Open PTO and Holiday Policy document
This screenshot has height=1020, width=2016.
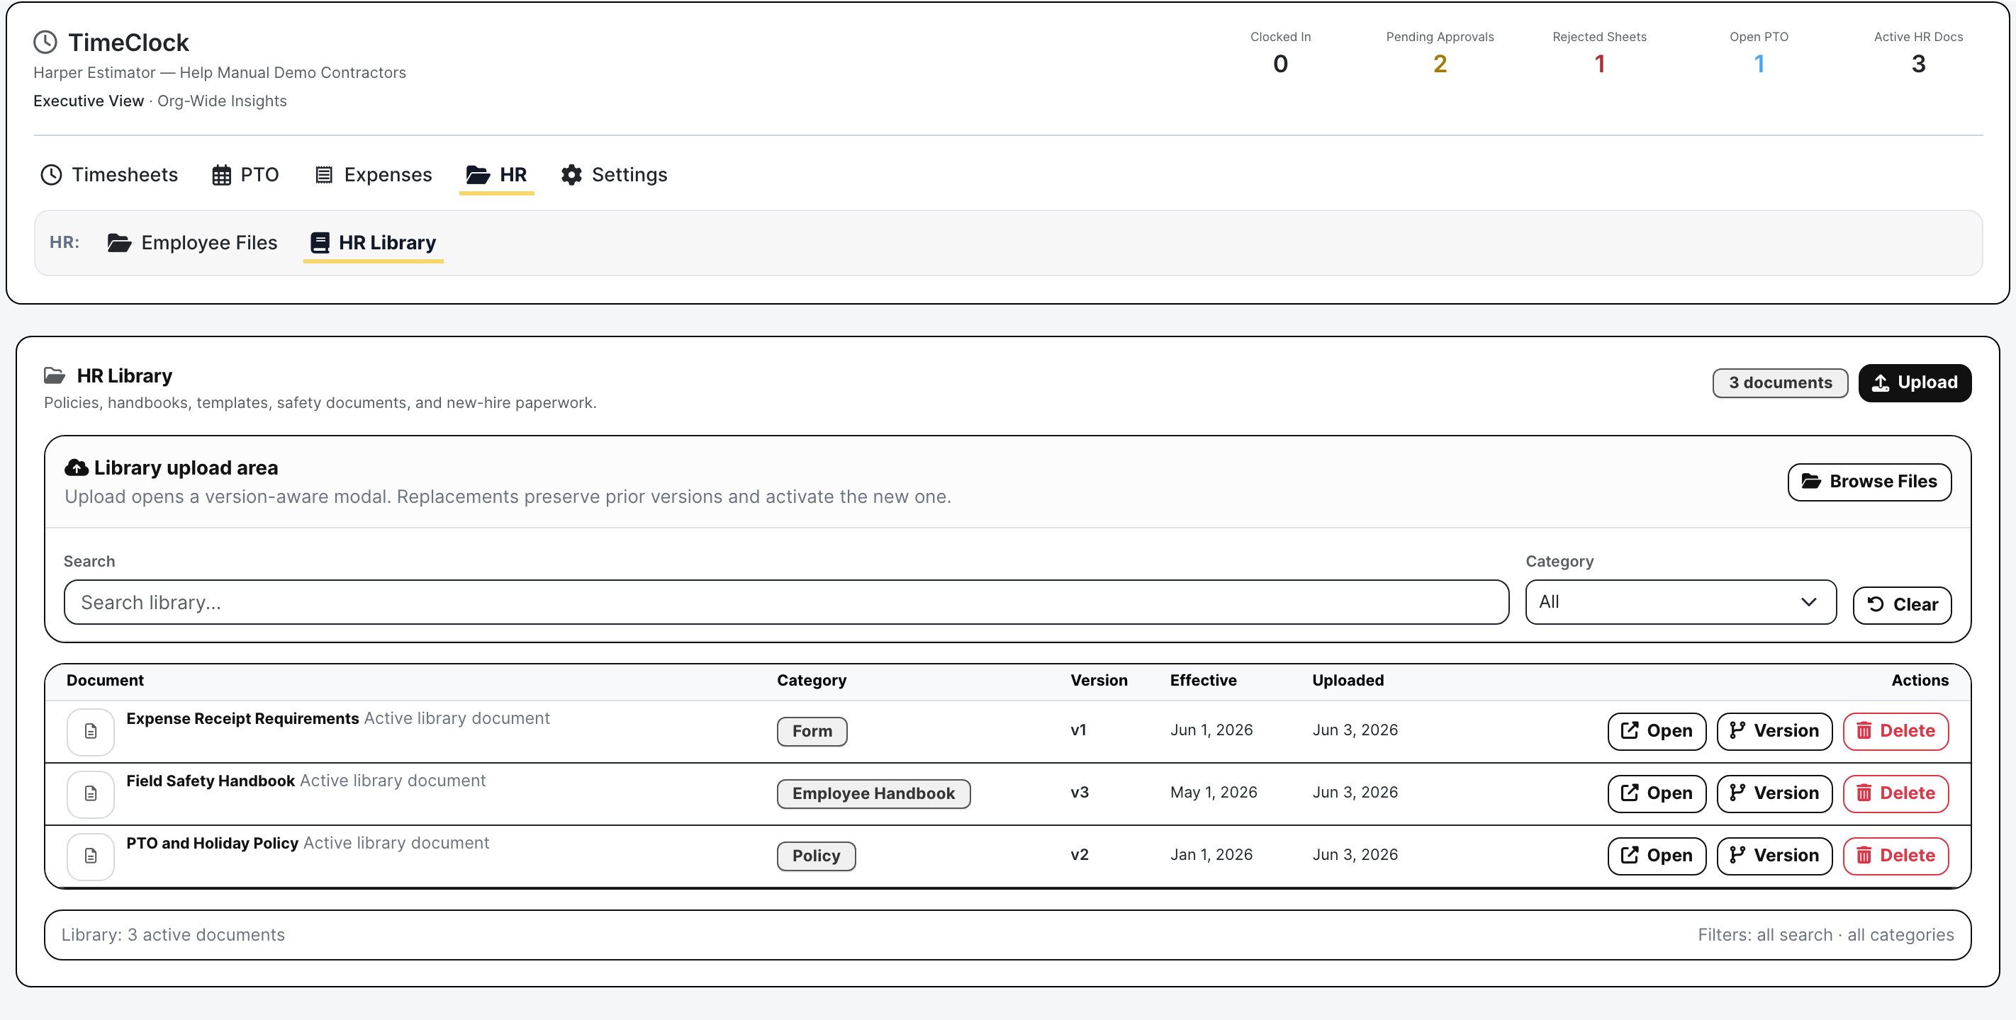pyautogui.click(x=1656, y=856)
